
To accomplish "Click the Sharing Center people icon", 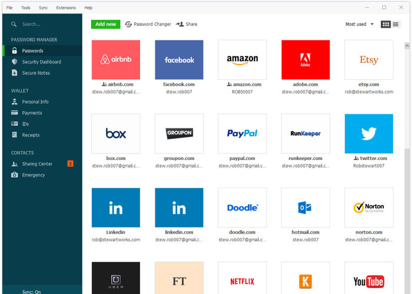I will (15, 164).
